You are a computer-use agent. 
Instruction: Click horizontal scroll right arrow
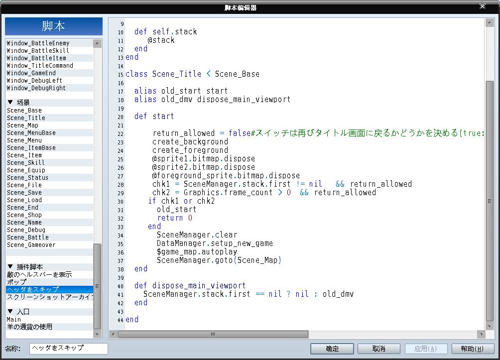point(481,334)
